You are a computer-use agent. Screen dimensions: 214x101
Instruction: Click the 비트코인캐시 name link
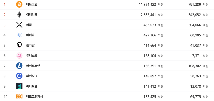pyautogui.click(x=35, y=97)
